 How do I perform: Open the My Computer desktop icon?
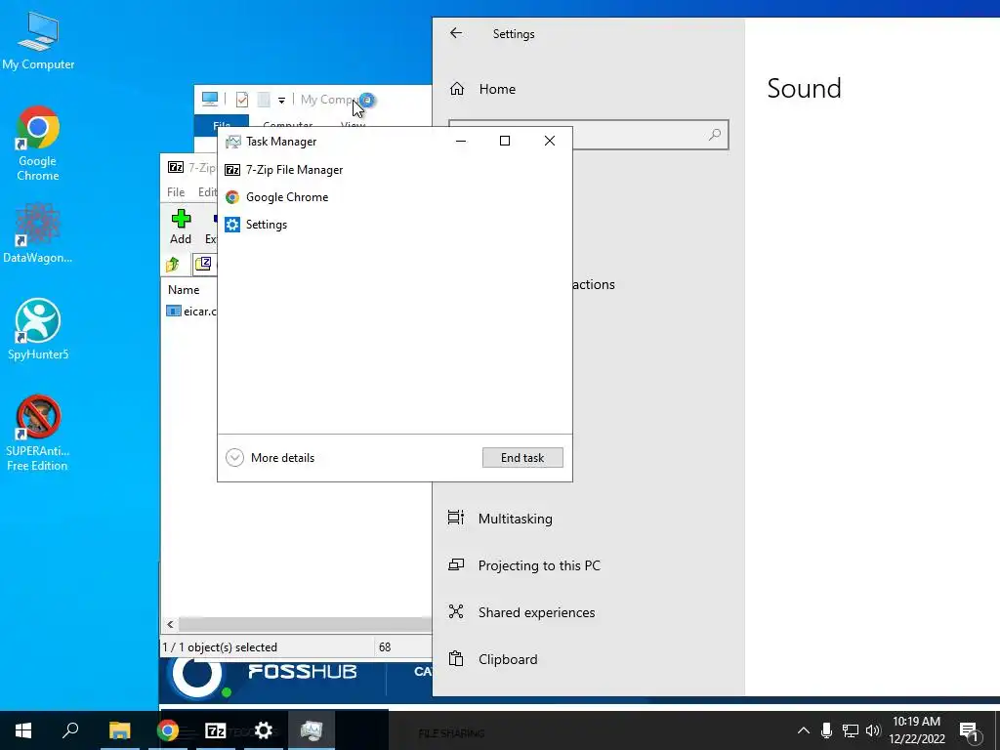point(38,41)
